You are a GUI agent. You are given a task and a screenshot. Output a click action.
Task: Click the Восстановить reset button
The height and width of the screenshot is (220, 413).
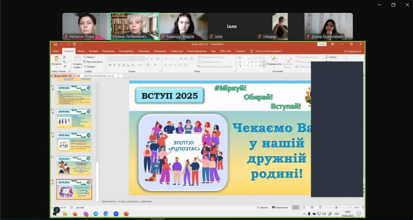pyautogui.click(x=93, y=62)
